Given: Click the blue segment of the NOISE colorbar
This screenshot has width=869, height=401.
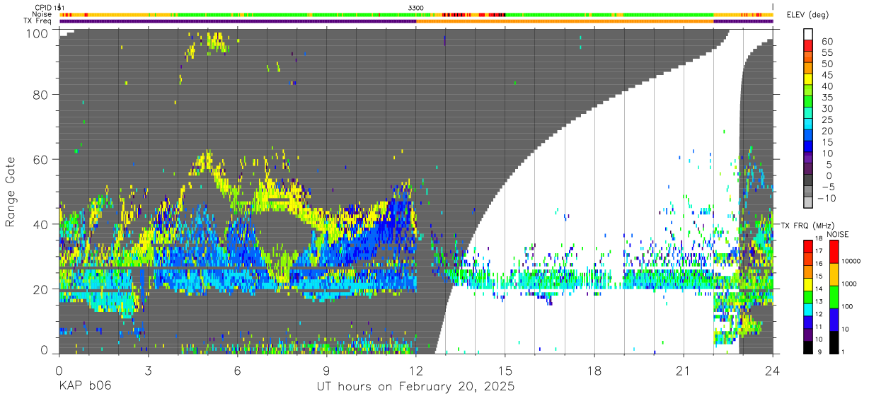Looking at the screenshot, I should pos(833,320).
